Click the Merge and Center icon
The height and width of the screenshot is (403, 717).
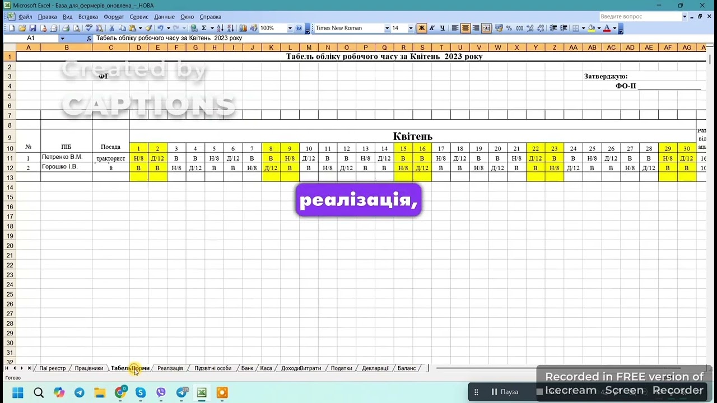tap(486, 28)
